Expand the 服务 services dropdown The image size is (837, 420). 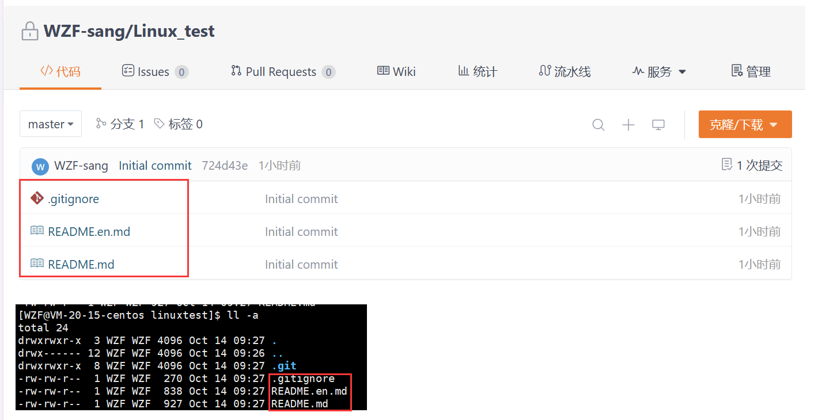[659, 71]
